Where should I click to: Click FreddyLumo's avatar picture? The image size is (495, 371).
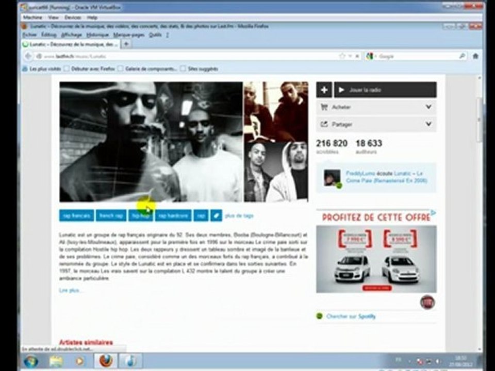[333, 178]
